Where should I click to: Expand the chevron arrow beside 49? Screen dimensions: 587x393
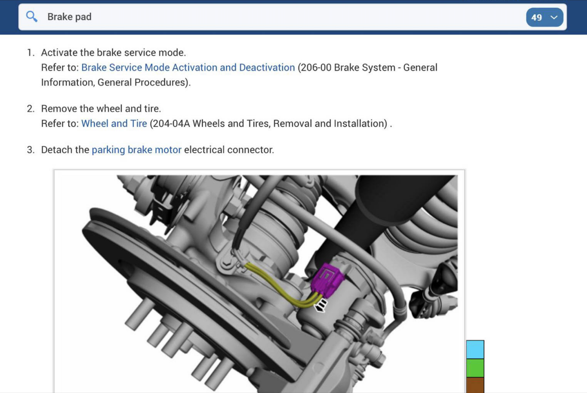554,17
